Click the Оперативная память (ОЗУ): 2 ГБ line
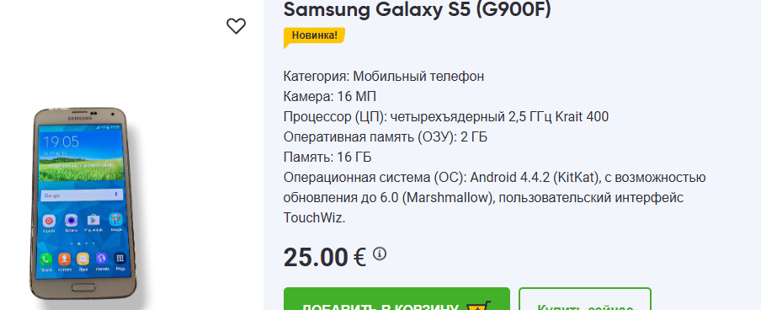Image resolution: width=761 pixels, height=310 pixels. (x=385, y=137)
